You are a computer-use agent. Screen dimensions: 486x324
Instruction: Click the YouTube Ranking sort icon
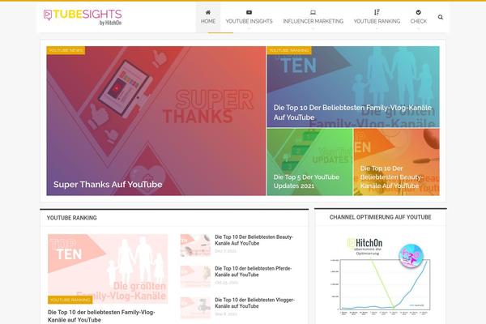pyautogui.click(x=377, y=12)
